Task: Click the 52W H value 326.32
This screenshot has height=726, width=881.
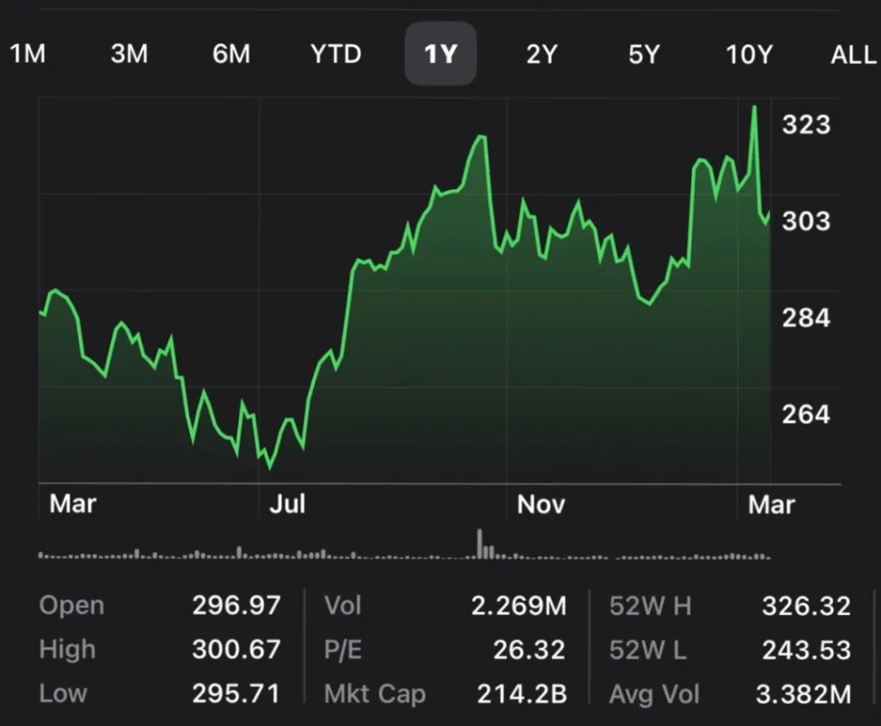Action: pyautogui.click(x=806, y=606)
